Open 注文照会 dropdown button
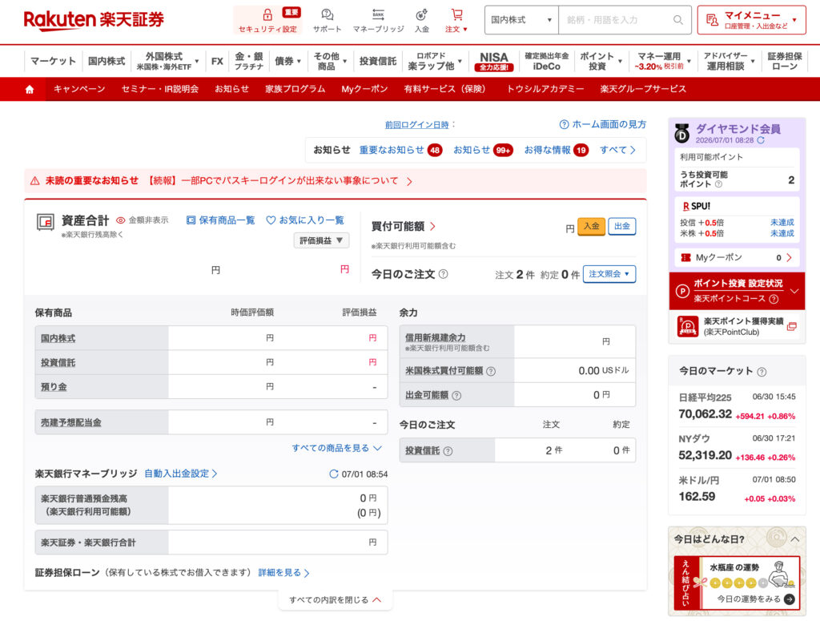The height and width of the screenshot is (621, 820). pyautogui.click(x=609, y=274)
